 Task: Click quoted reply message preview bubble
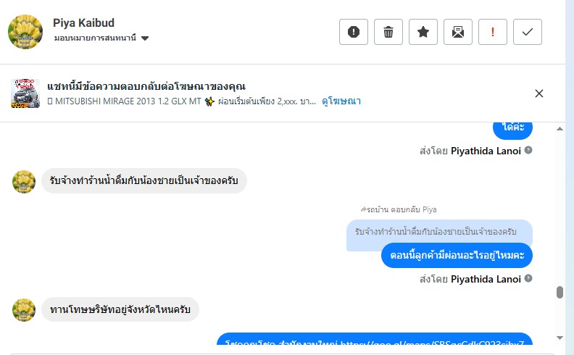click(438, 232)
